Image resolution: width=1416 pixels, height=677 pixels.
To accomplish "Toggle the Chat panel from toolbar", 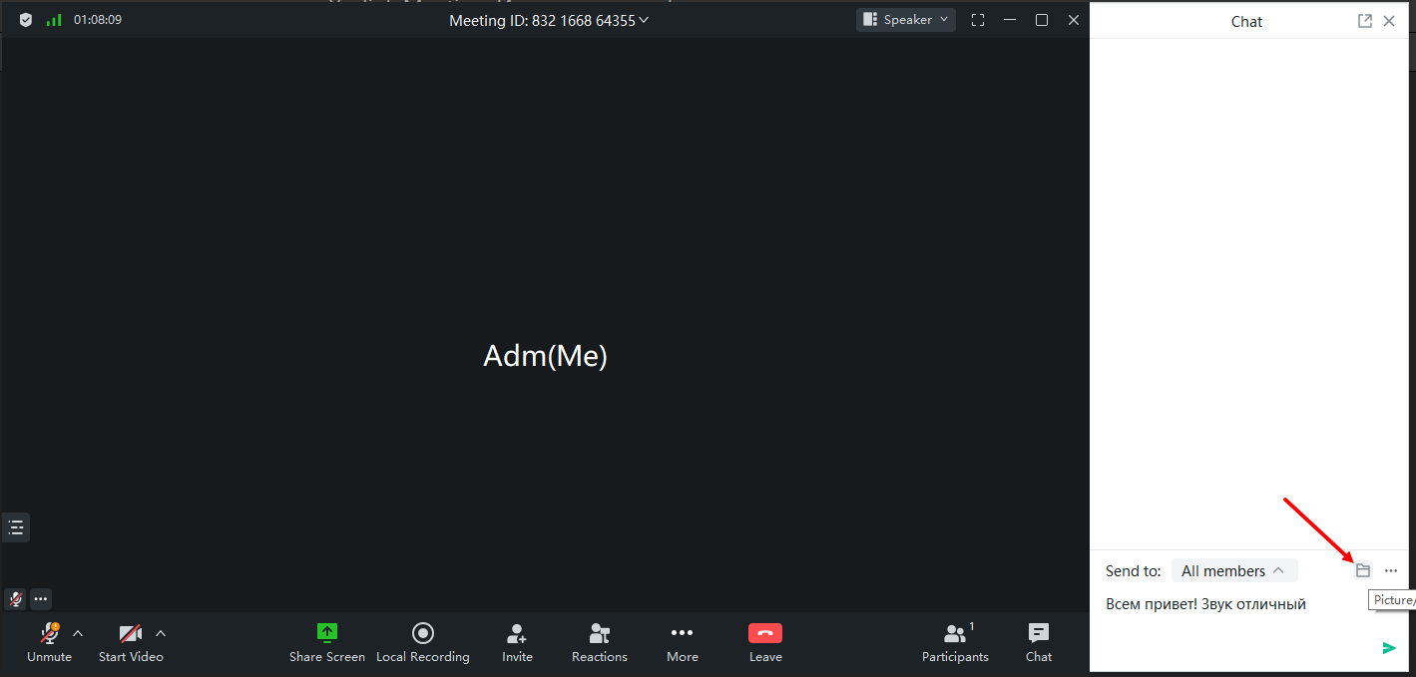I will click(x=1039, y=642).
